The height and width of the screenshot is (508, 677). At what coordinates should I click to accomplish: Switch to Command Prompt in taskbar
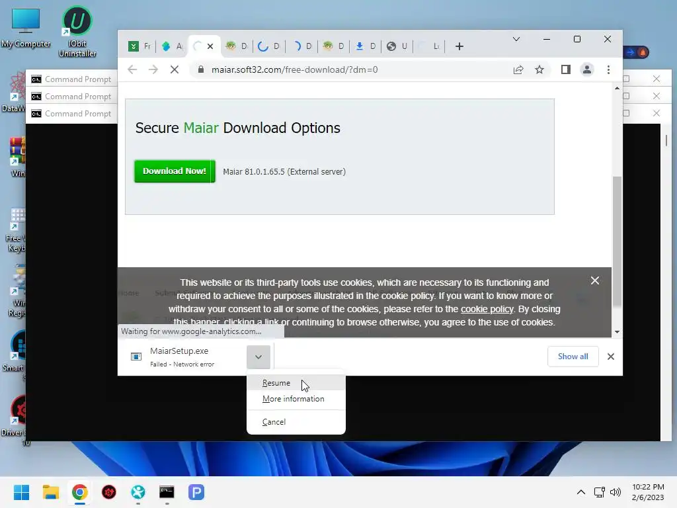pyautogui.click(x=167, y=492)
